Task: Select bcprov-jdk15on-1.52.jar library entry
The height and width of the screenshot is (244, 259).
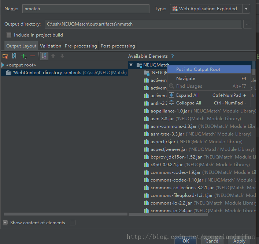Action: 200,157
